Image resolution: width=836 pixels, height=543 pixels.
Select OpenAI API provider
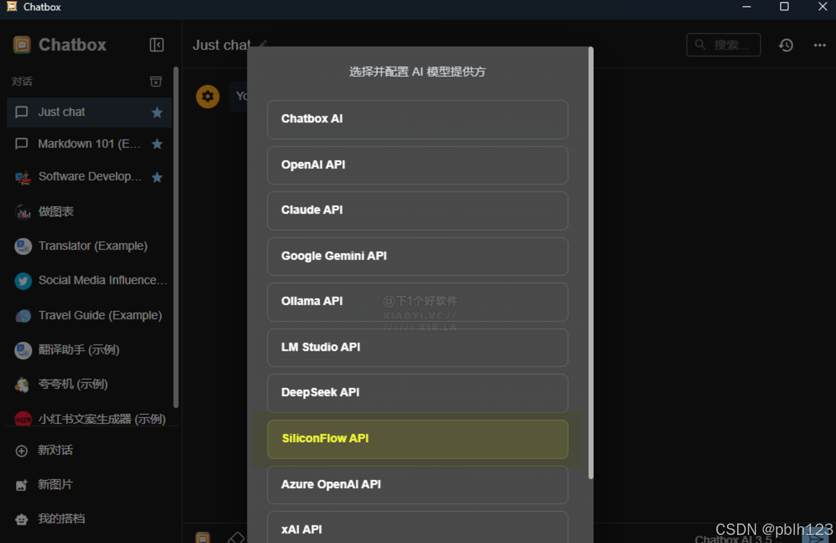point(418,165)
